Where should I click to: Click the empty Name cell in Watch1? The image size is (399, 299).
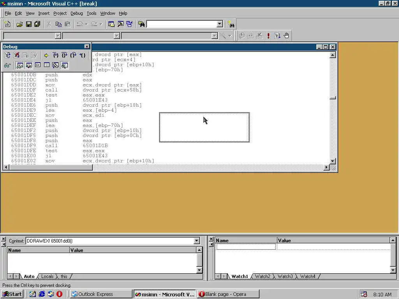click(x=246, y=246)
